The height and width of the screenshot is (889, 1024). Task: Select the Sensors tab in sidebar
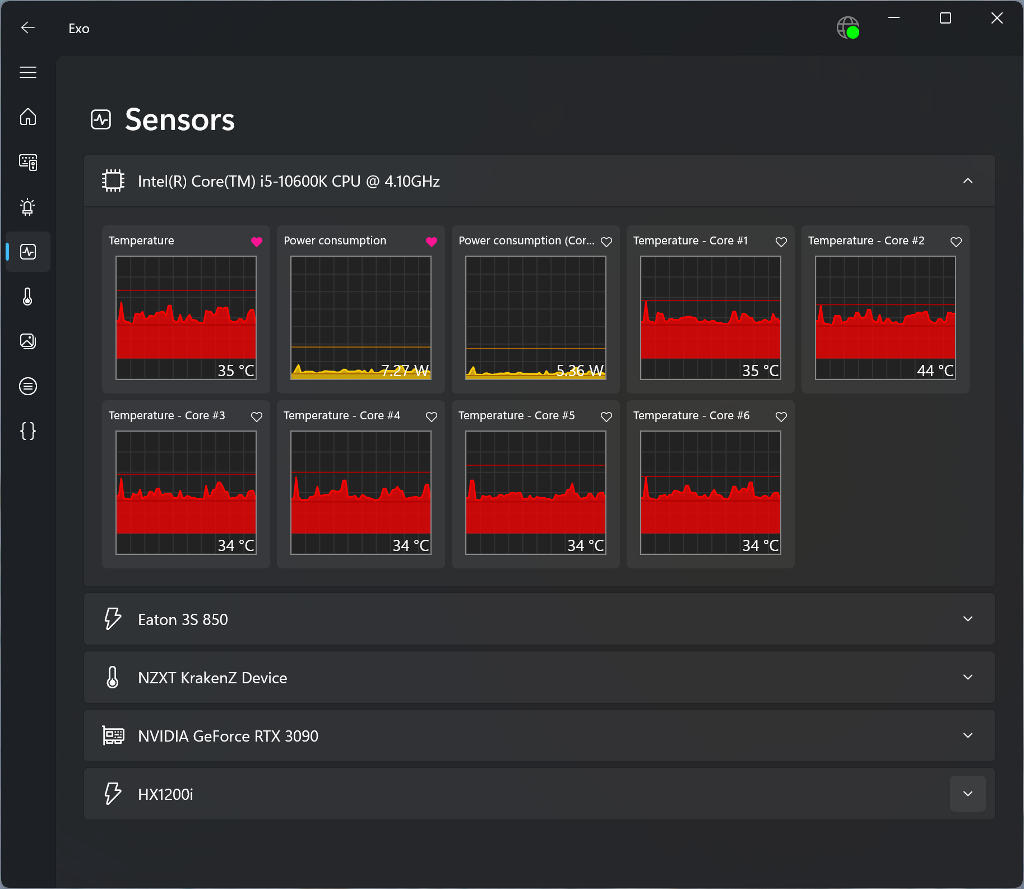pos(28,252)
